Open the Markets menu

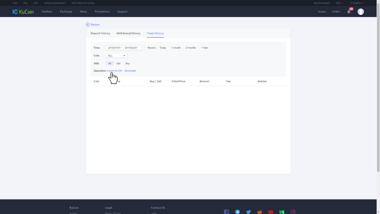[x=47, y=12]
